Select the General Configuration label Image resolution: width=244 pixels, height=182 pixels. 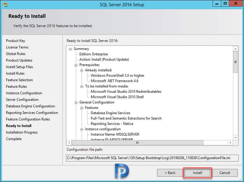click(x=97, y=102)
